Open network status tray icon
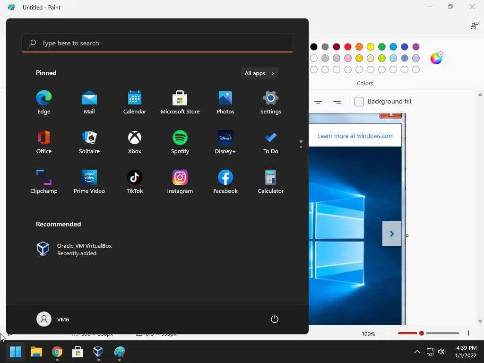Viewport: 484px width, 363px height. coord(430,352)
